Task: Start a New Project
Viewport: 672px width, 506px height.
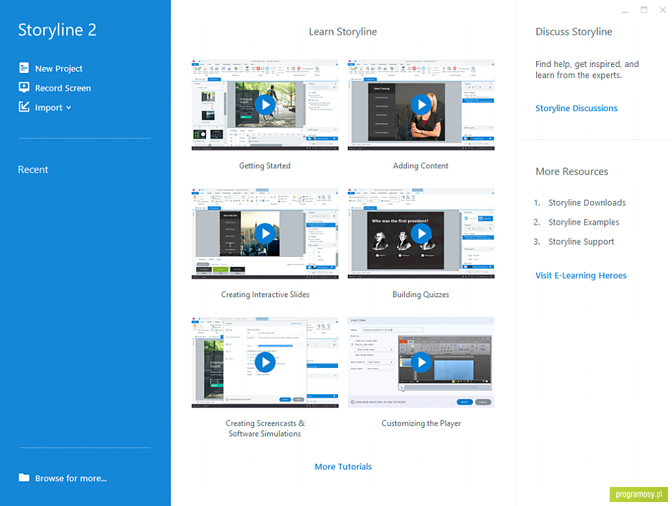Action: (58, 68)
